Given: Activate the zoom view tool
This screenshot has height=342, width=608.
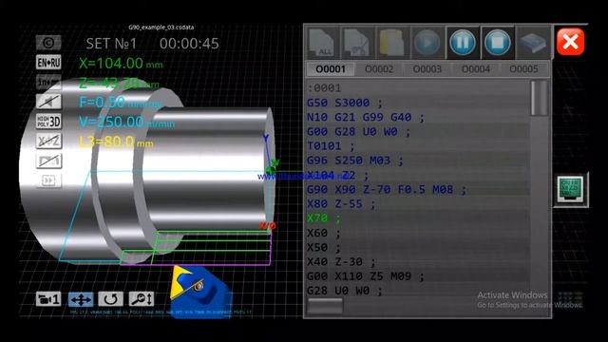Looking at the screenshot, I should tap(142, 299).
